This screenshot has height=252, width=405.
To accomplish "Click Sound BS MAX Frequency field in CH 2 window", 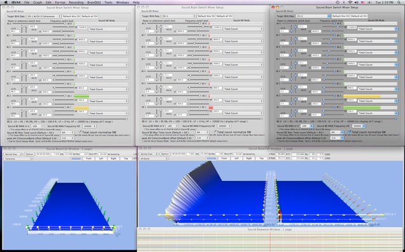I will click(359, 126).
